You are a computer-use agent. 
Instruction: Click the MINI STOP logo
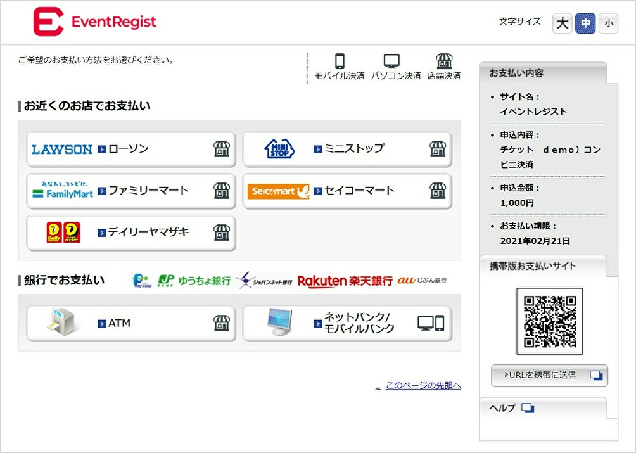[279, 148]
